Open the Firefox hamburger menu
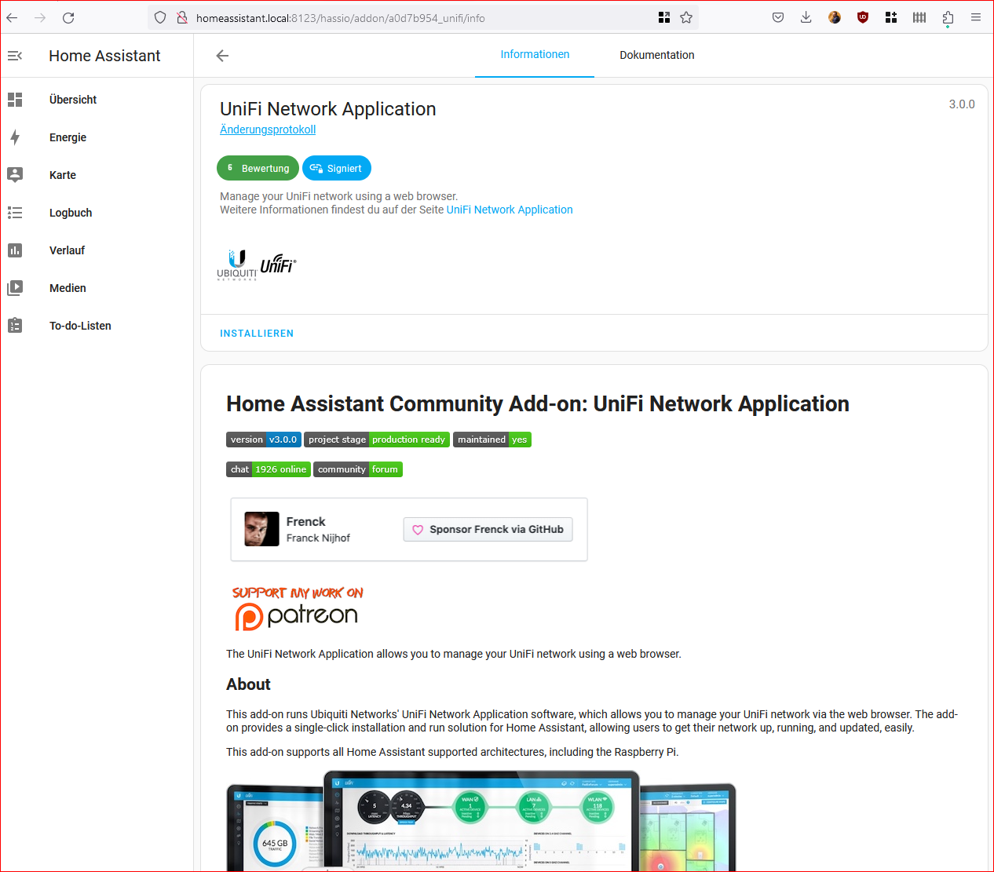994x872 pixels. (x=976, y=17)
